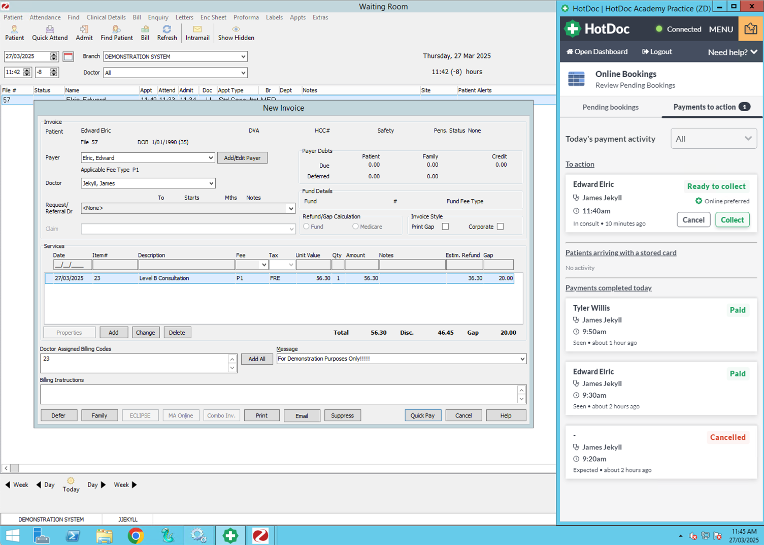764x545 pixels.
Task: Open the red Zedmed taskbar icon
Action: tap(260, 536)
